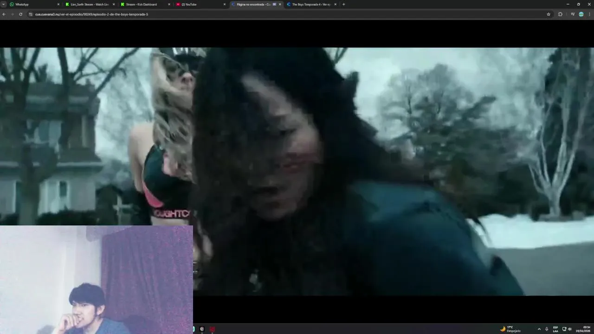Close the Lian_Sorth Stream tab

(x=114, y=4)
